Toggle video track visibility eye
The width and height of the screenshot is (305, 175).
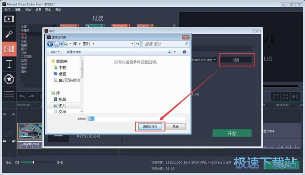(x=4, y=141)
